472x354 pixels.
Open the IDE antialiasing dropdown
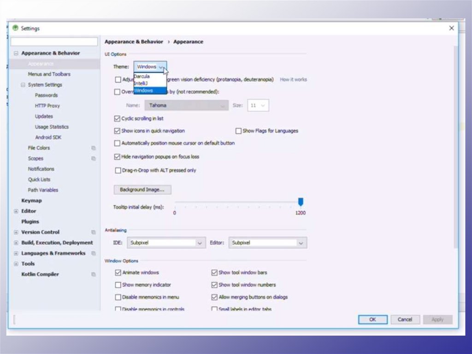coord(166,243)
